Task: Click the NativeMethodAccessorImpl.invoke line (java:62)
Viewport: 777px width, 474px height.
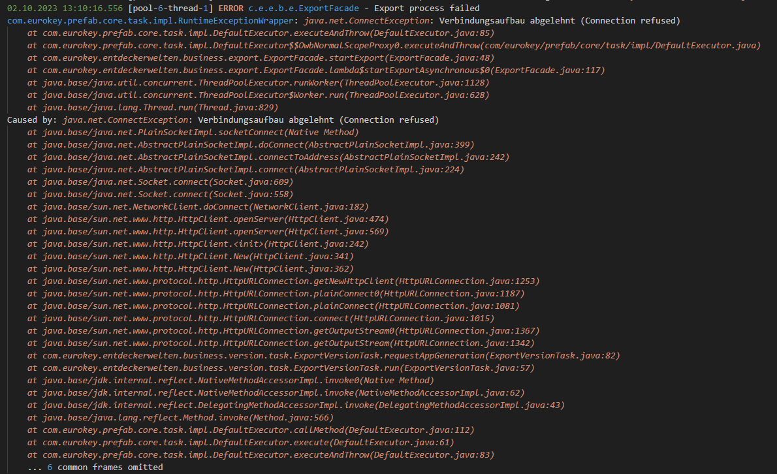Action: point(276,392)
